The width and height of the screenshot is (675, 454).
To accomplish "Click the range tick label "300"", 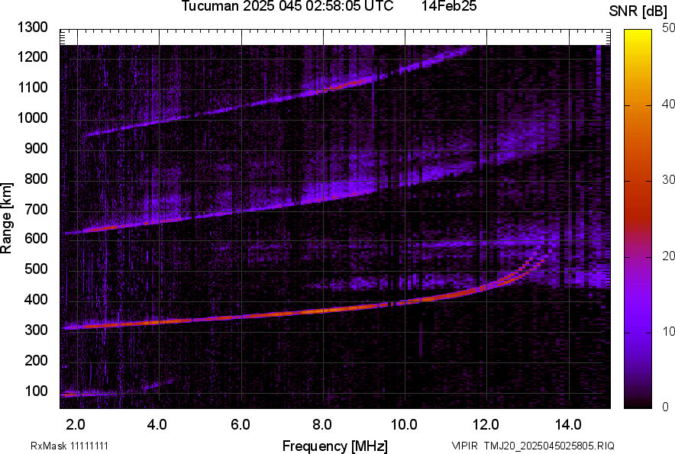I will 36,330.
